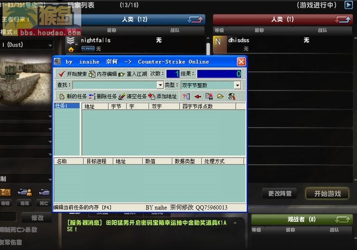Screen dimensions: 357x250
Task: Click the 字节 column header
Action: coord(117,107)
